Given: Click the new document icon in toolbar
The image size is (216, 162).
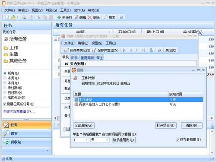Looking at the screenshot, I should 7,17.
